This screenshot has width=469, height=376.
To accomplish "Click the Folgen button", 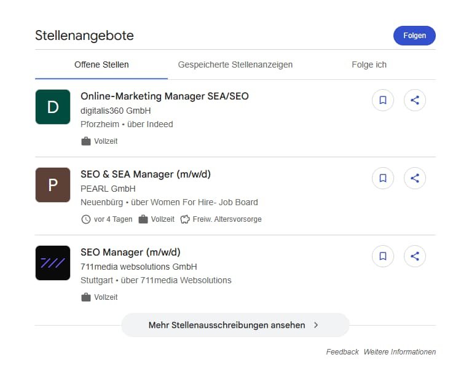I will (x=414, y=36).
